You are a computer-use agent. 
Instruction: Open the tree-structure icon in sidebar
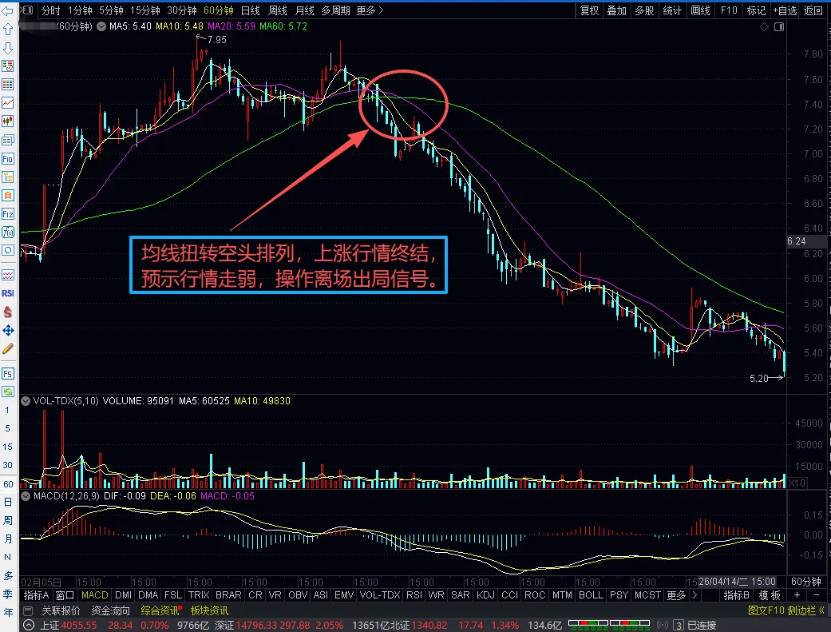click(8, 177)
